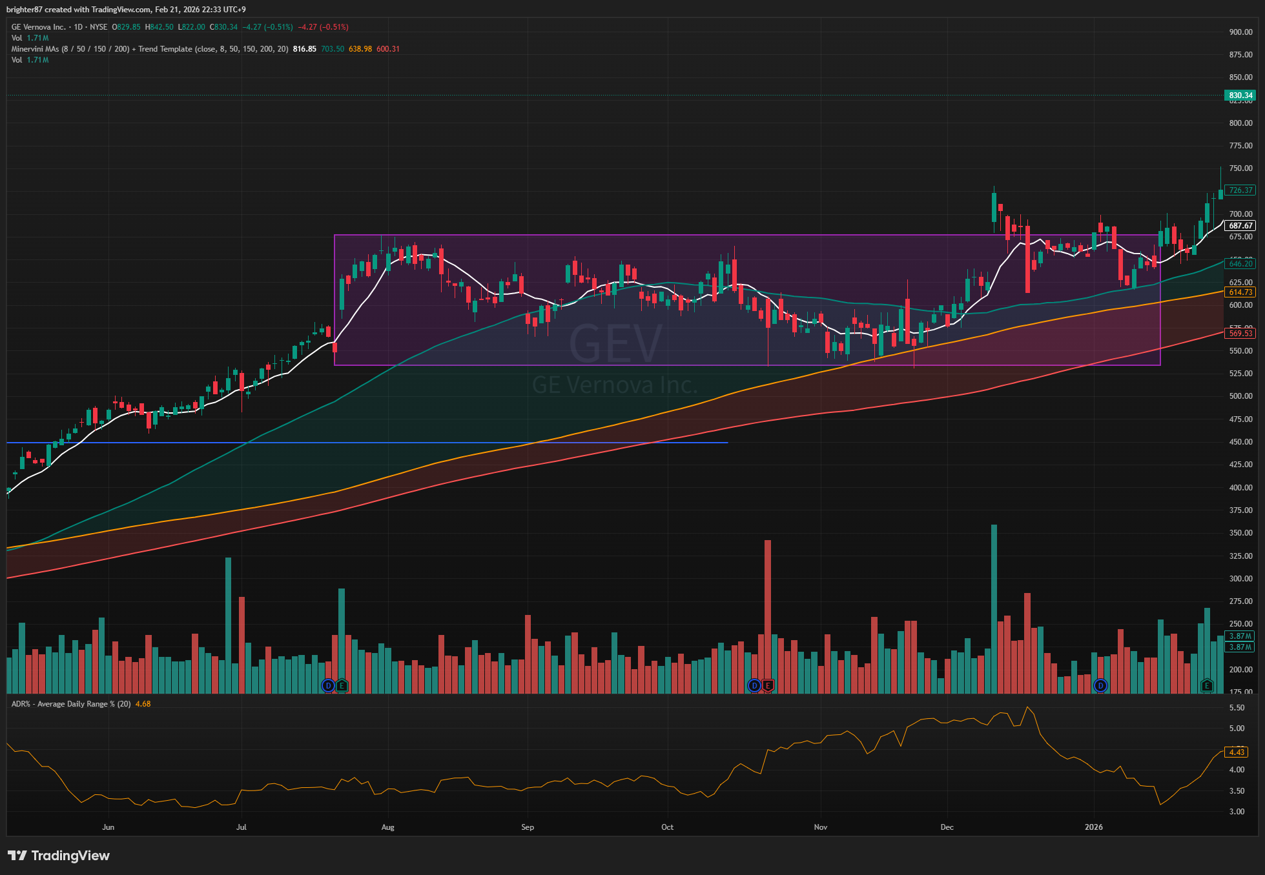This screenshot has height=875, width=1265.
Task: Click the 4.43 ADR value axis label
Action: (x=1237, y=752)
